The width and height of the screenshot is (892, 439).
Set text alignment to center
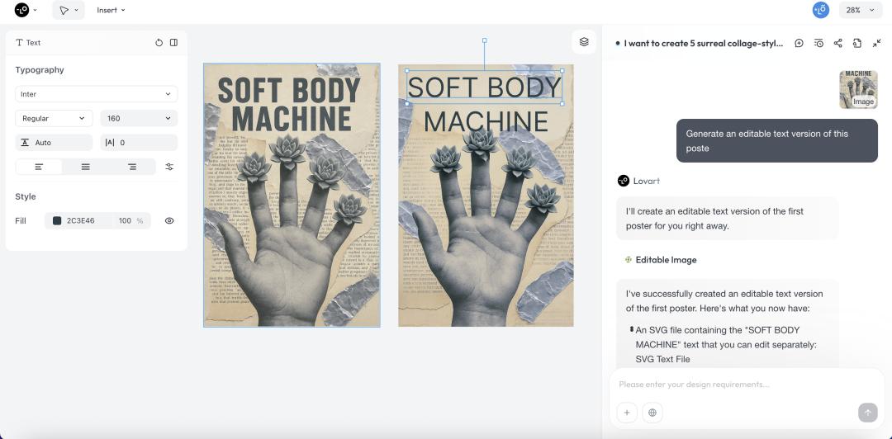point(85,167)
